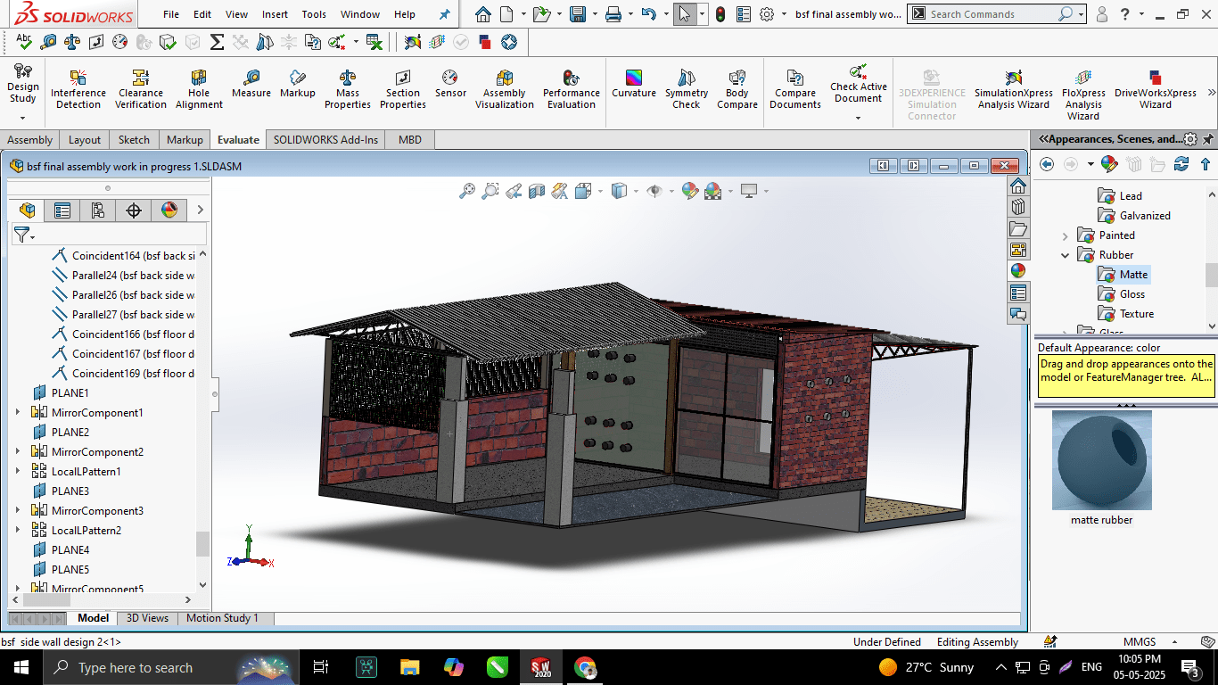
Task: Collapse the Rubber appearances folder
Action: [x=1065, y=255]
